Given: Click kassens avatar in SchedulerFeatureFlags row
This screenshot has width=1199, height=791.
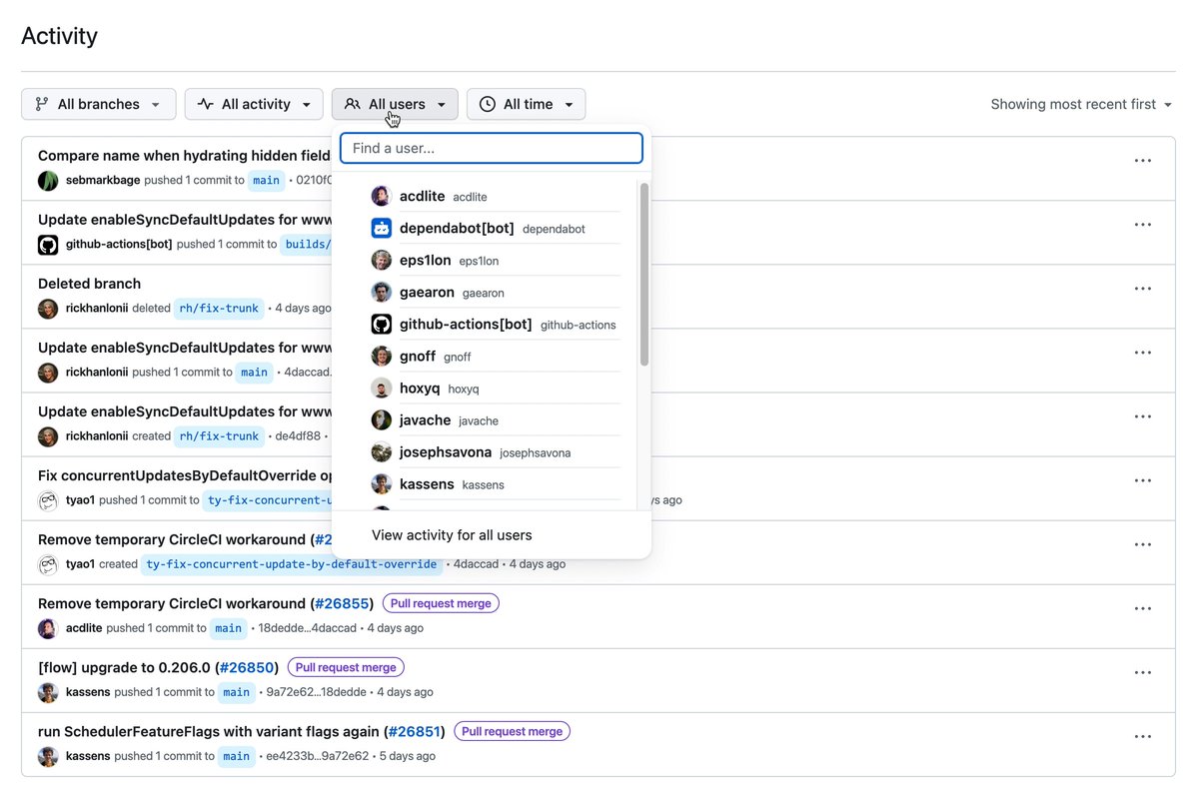Looking at the screenshot, I should [48, 756].
